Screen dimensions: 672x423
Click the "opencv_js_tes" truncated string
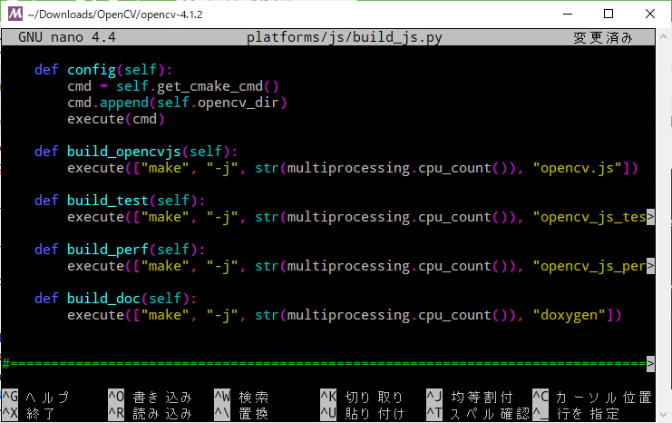(589, 217)
